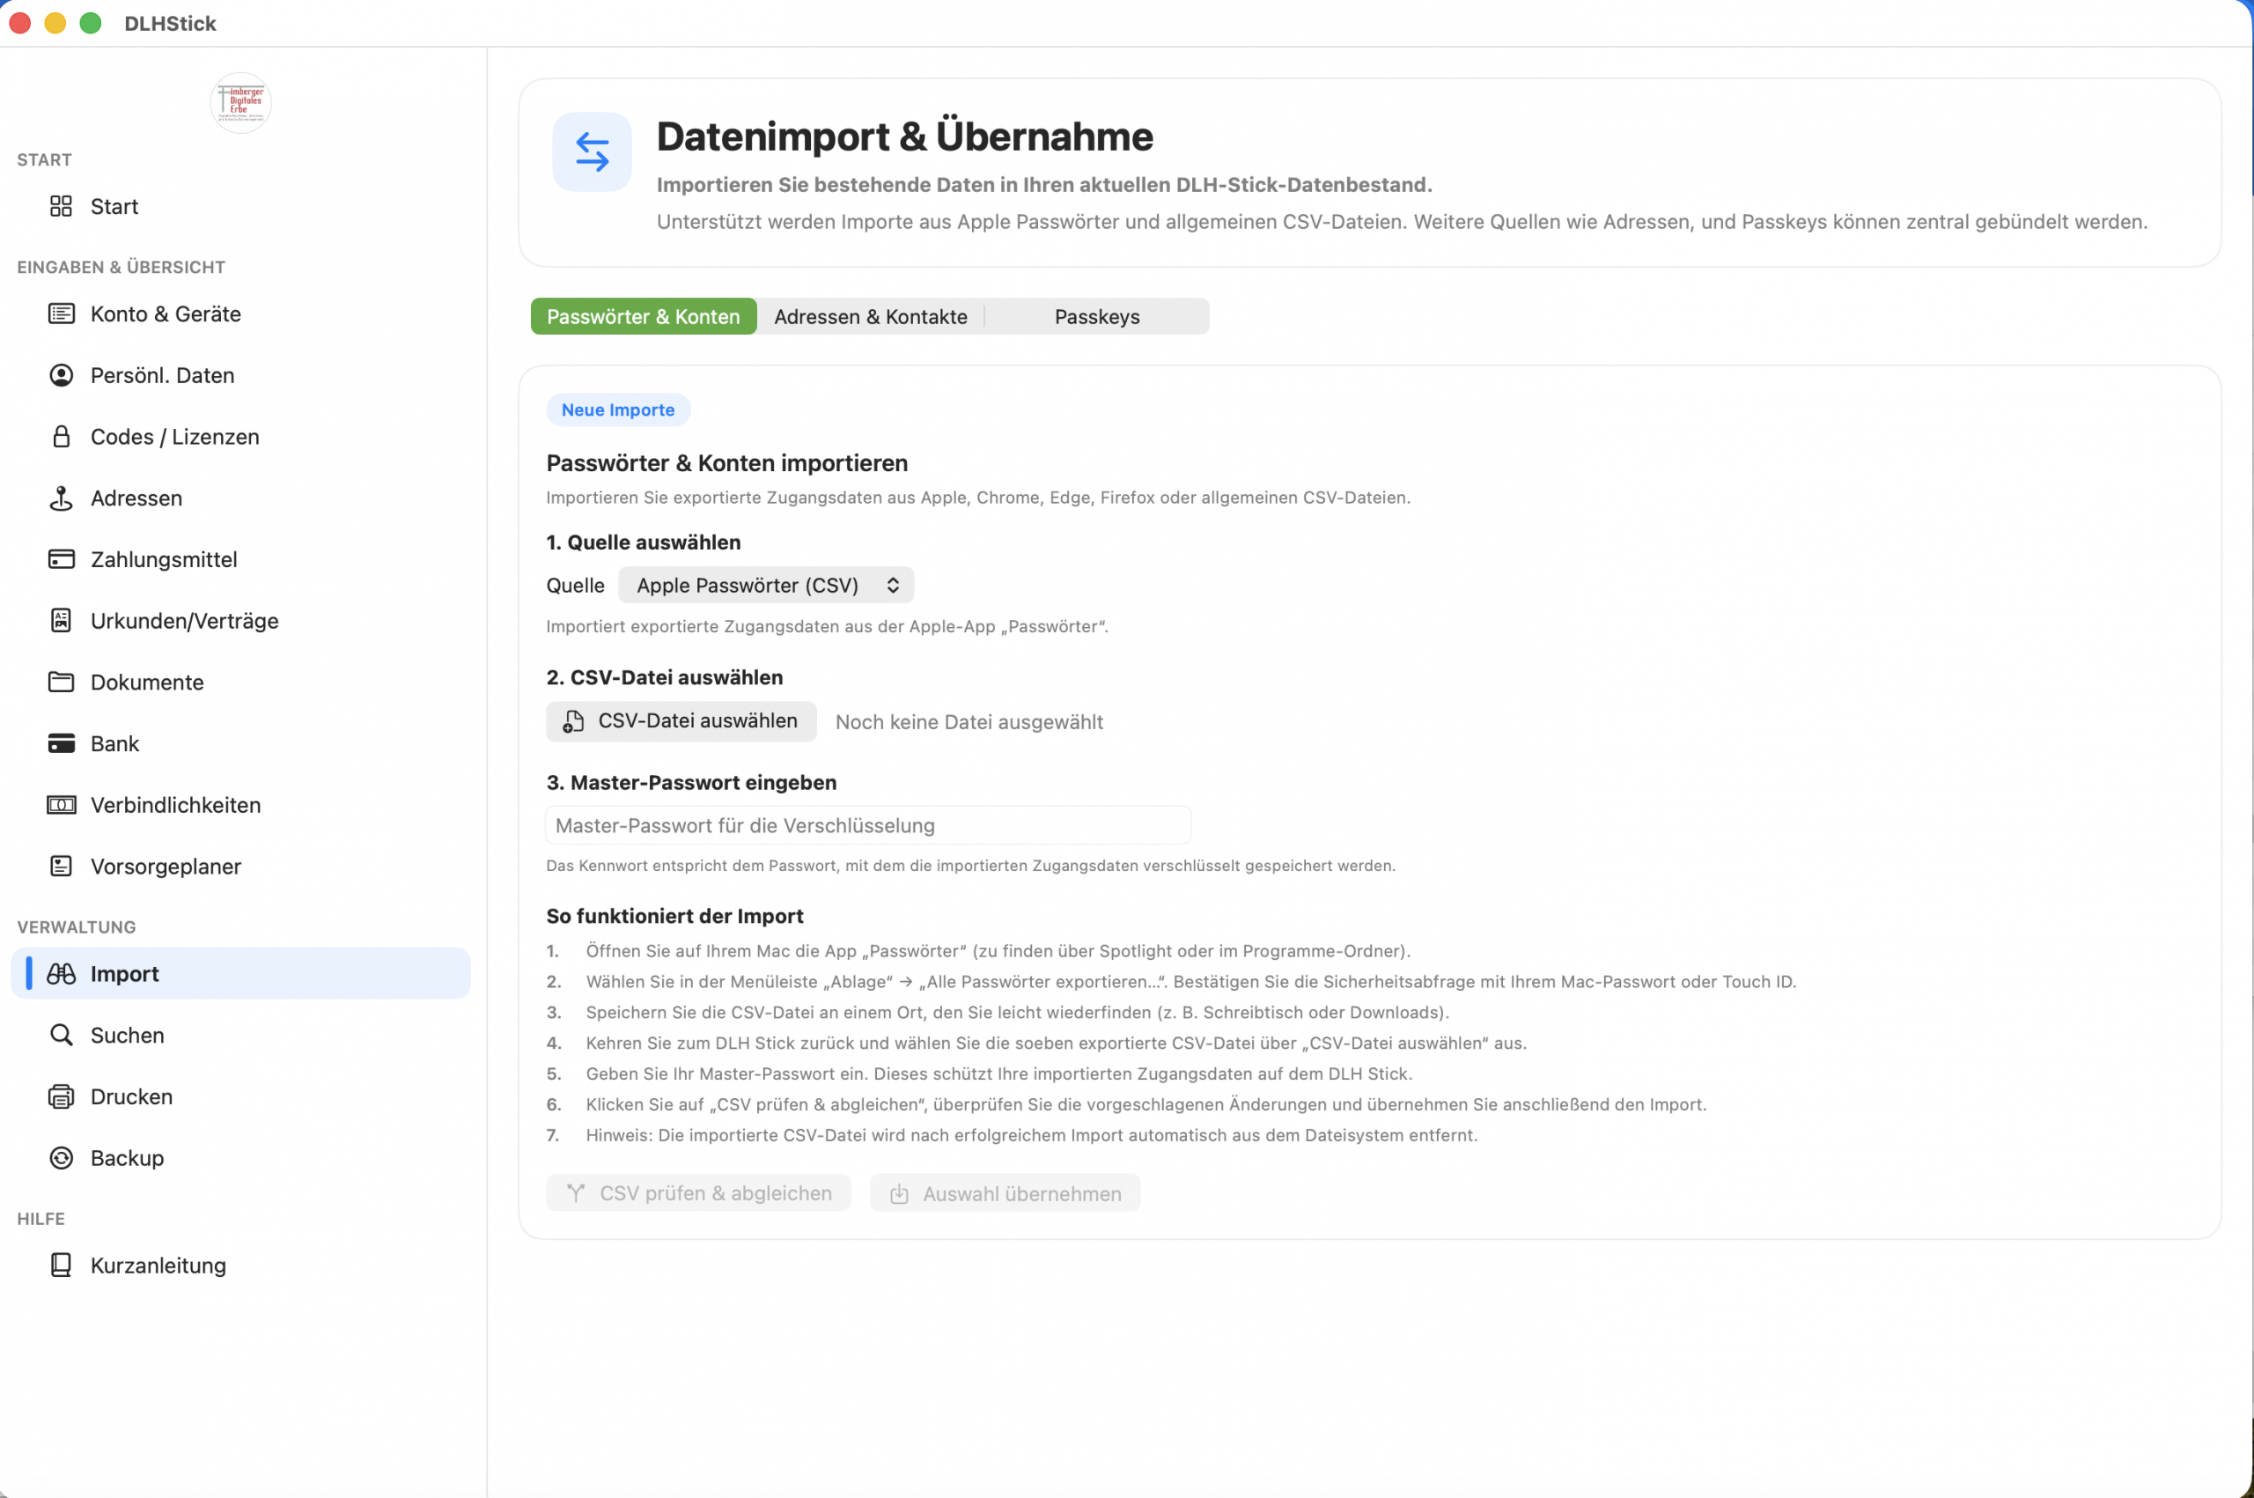Select the Passwörter & Konten tab

[643, 316]
